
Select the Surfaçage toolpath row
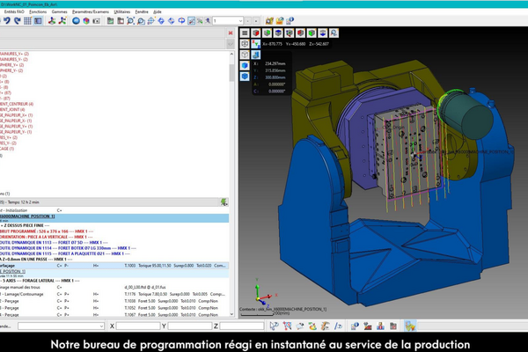tap(18, 264)
